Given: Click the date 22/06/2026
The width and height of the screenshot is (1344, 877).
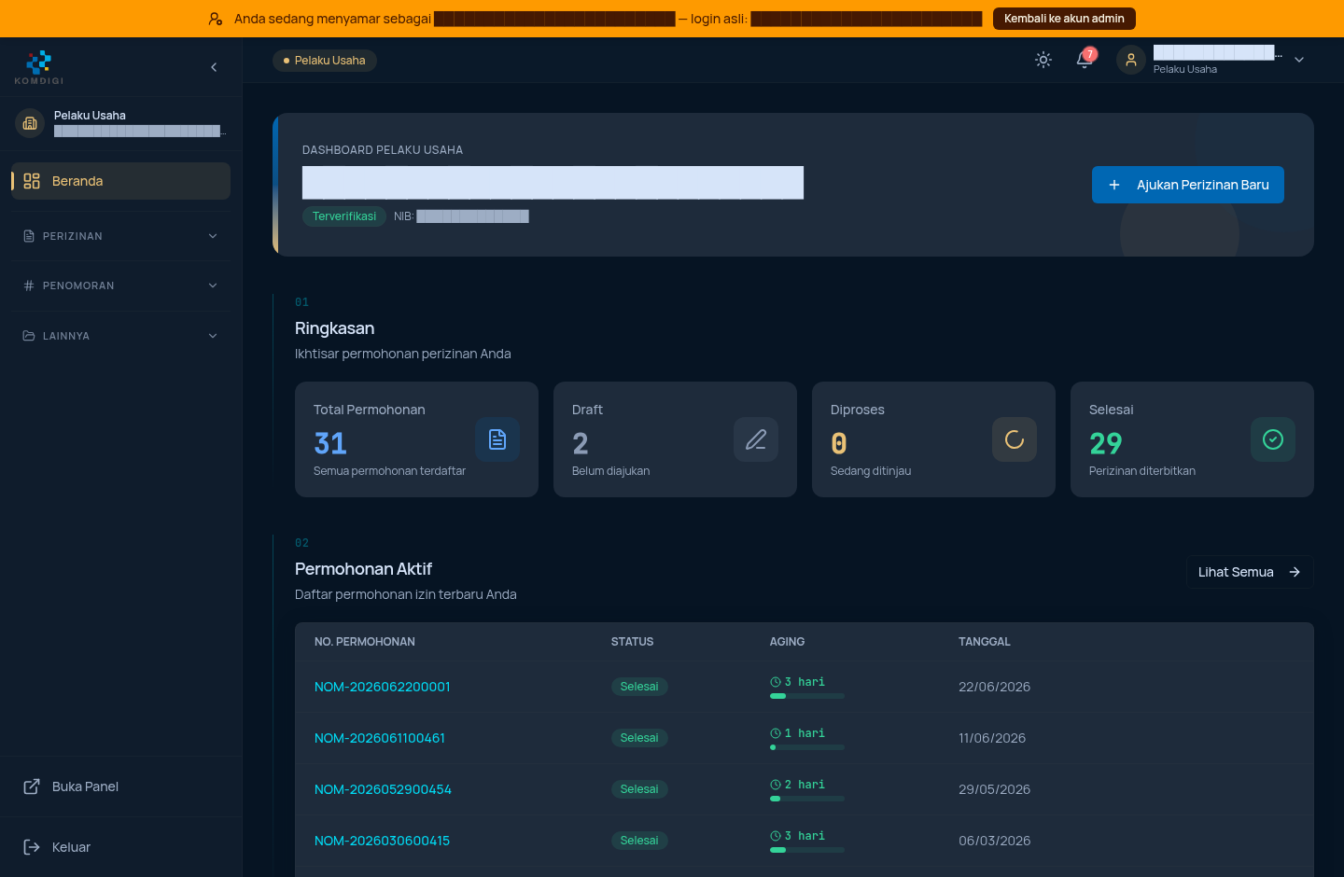Looking at the screenshot, I should pos(994,687).
